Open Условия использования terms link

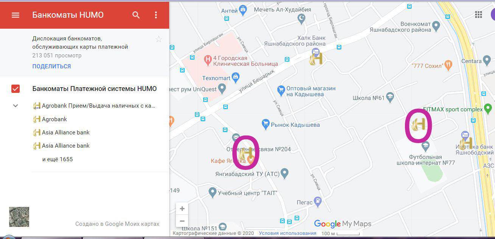tap(287, 233)
